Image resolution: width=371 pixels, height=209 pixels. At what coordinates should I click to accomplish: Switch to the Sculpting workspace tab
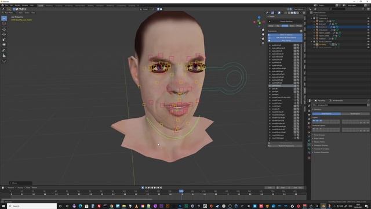tap(59, 5)
